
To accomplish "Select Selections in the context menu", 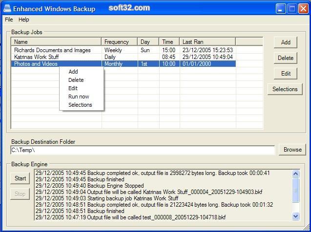I will pos(80,105).
